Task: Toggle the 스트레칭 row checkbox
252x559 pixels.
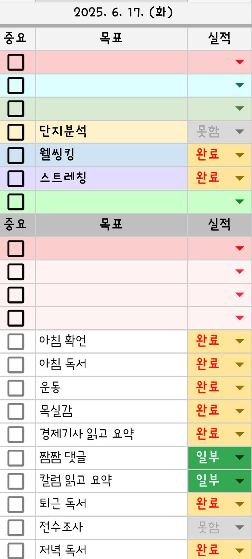Action: pos(16,179)
